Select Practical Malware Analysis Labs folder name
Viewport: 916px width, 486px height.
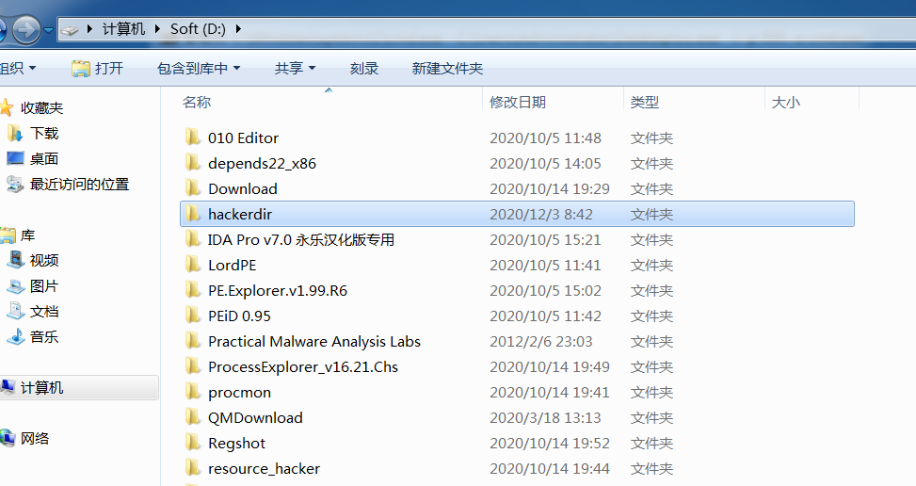(314, 342)
